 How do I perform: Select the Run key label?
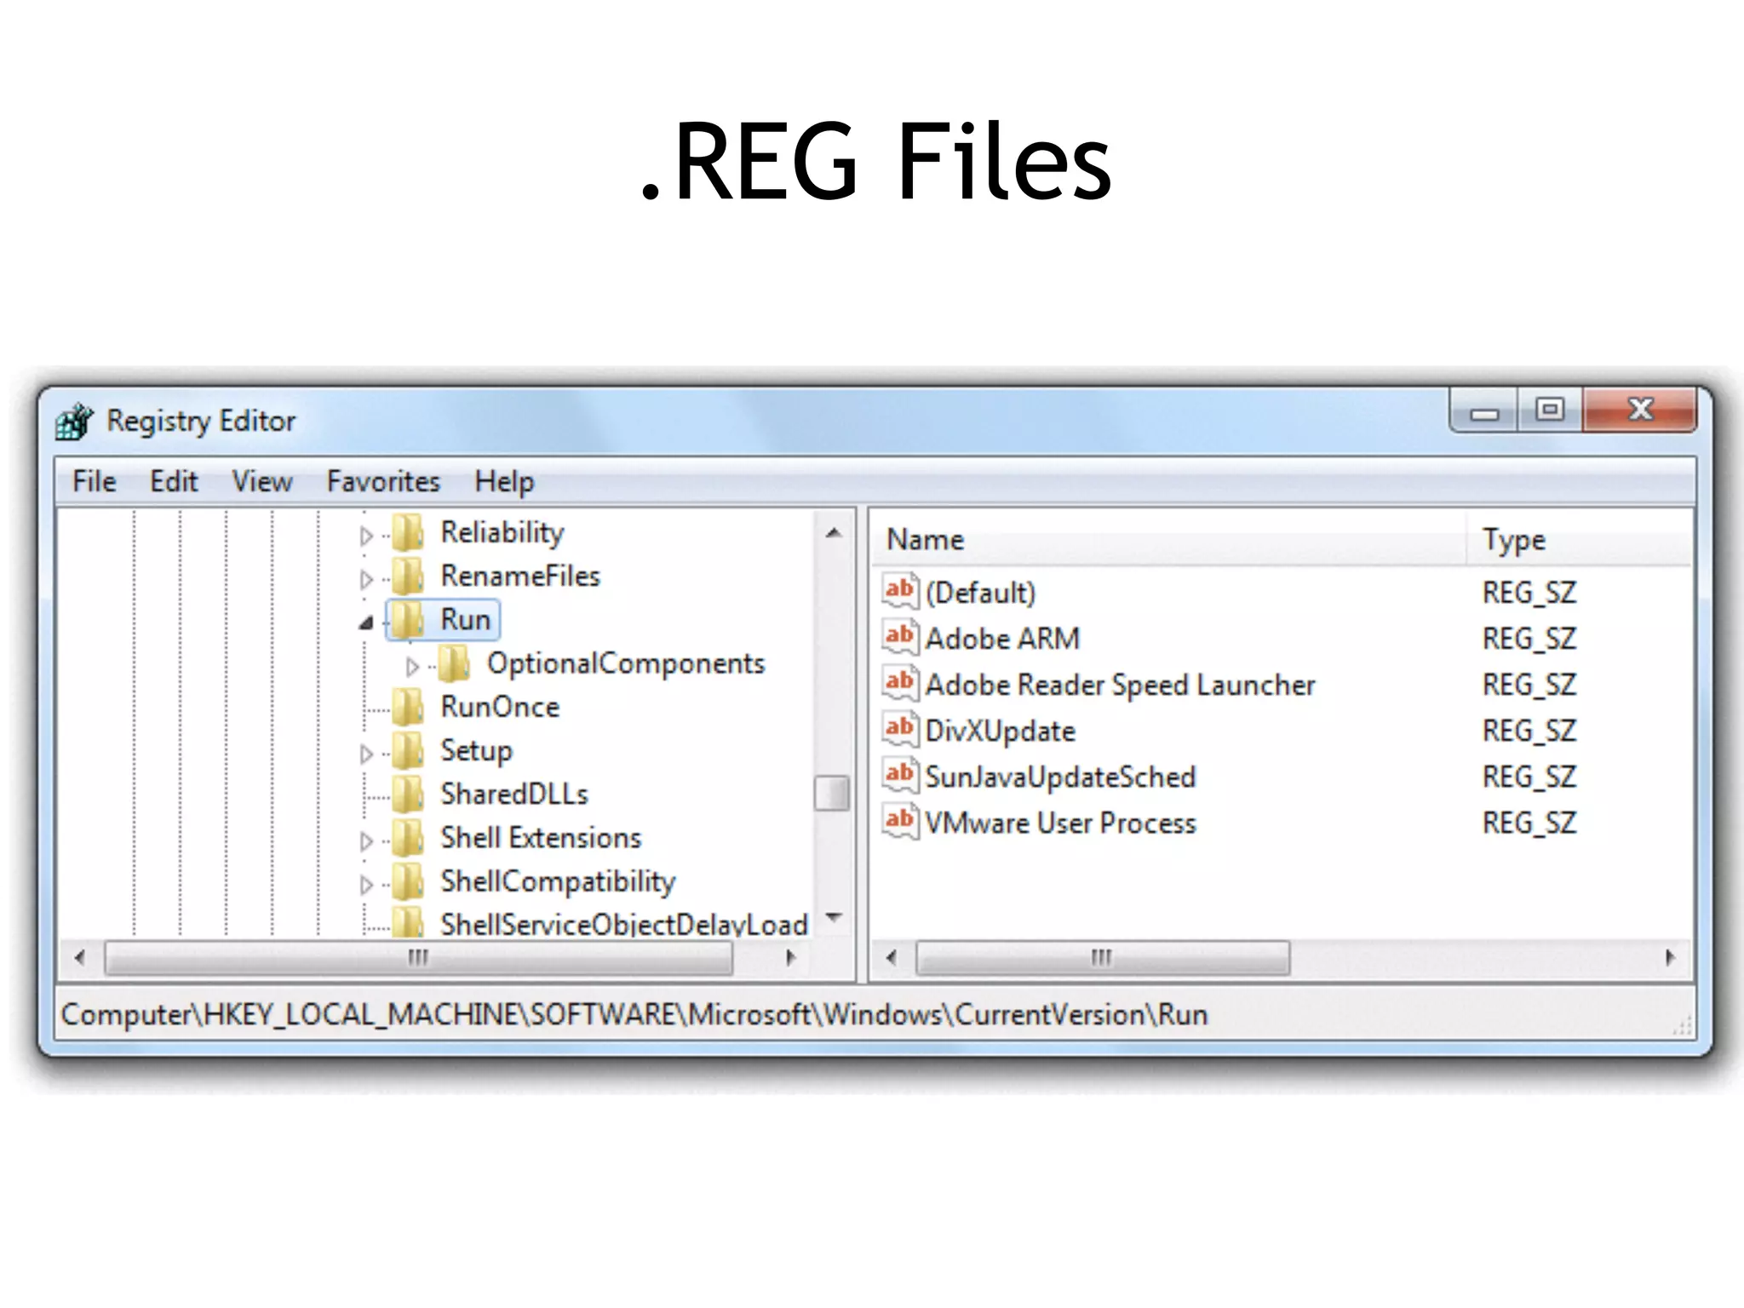coord(466,620)
